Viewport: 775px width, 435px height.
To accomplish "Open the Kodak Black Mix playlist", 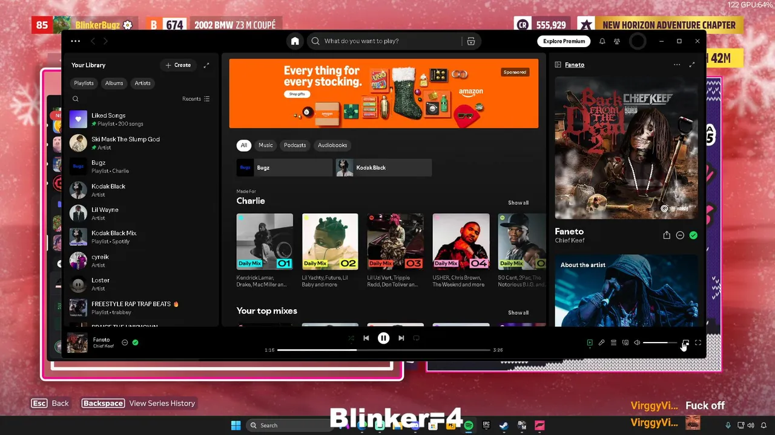I will 140,237.
